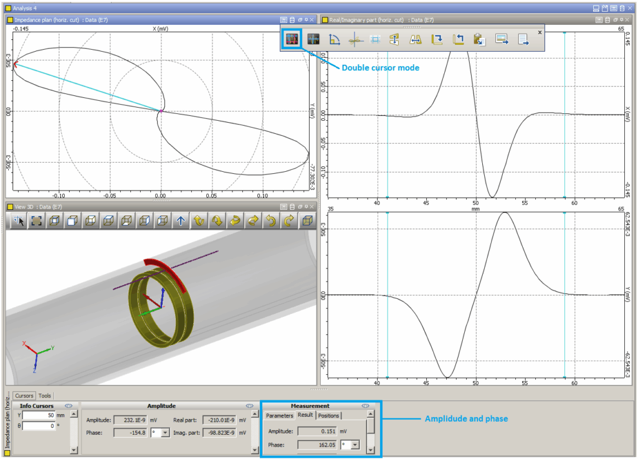Select the arrow selection tool in View 3D
Screen dimensions: 638x459
[x=17, y=221]
